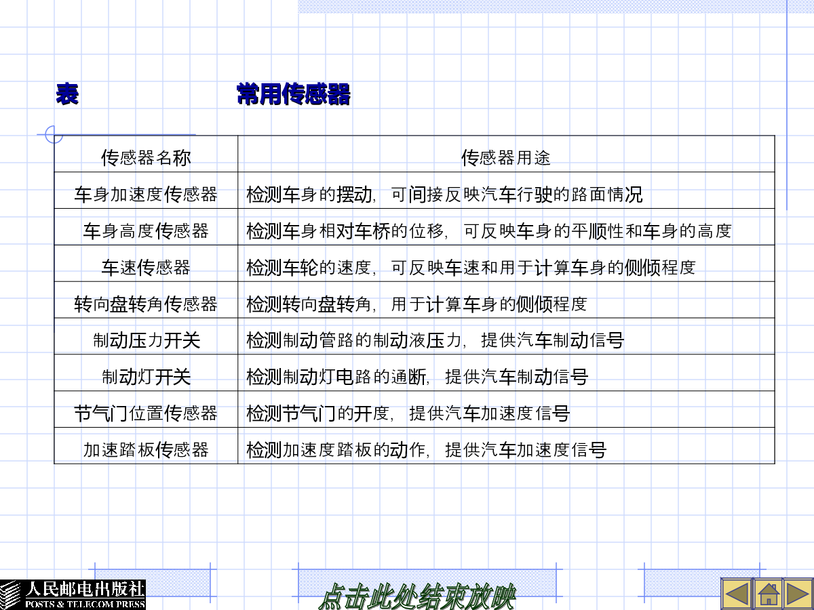The height and width of the screenshot is (610, 814).
Task: Select the title word 表
Action: [x=67, y=94]
